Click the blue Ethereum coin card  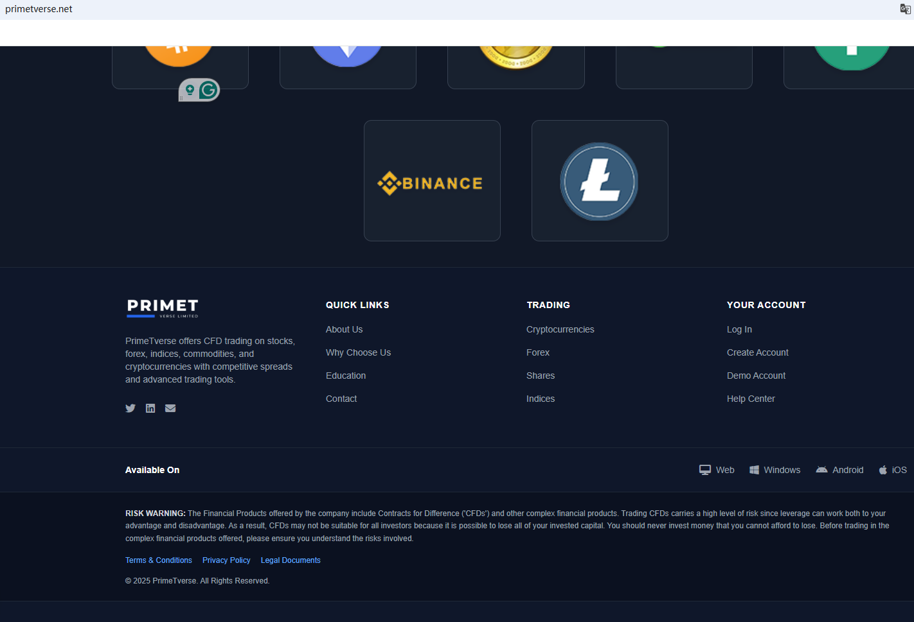point(348,67)
